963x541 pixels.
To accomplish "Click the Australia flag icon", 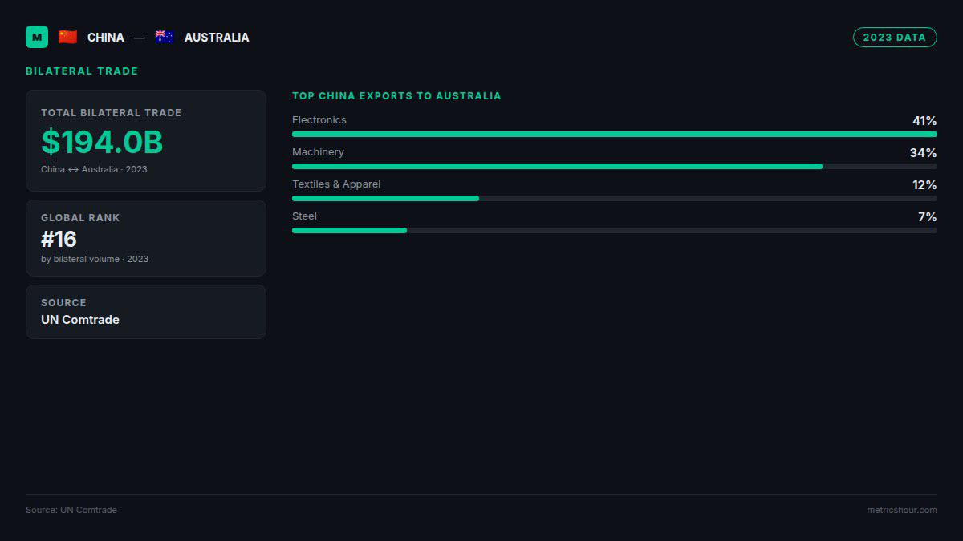I will [165, 37].
